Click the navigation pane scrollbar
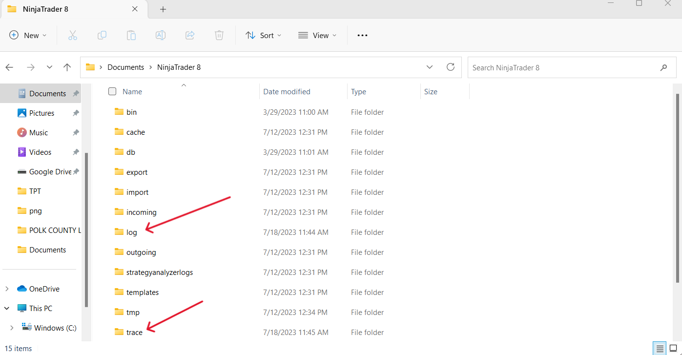The image size is (682, 355). pyautogui.click(x=86, y=230)
